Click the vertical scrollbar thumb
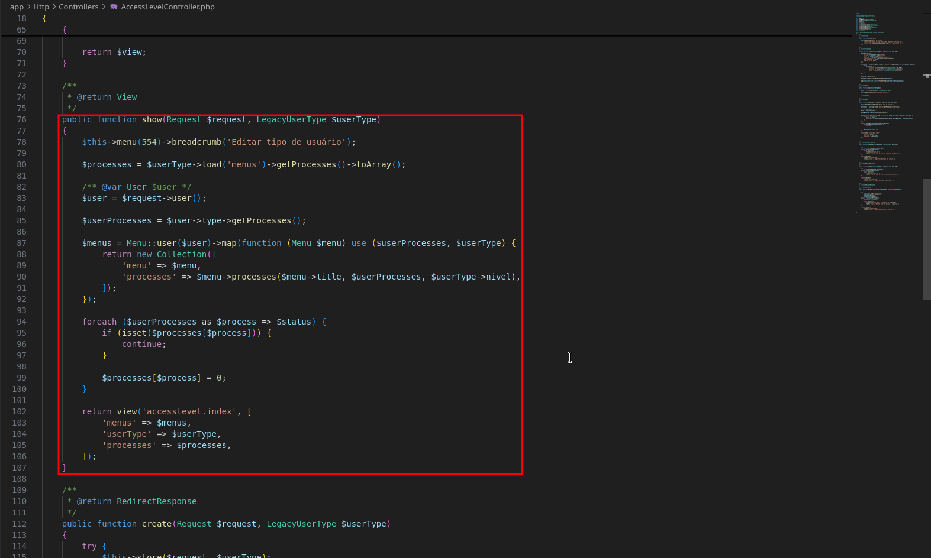Viewport: 931px width, 558px height. [x=926, y=239]
